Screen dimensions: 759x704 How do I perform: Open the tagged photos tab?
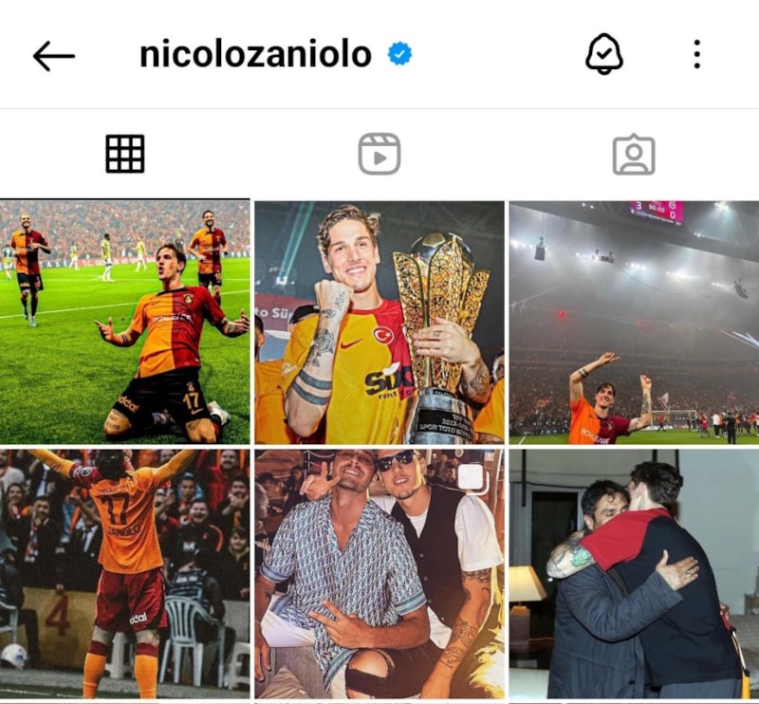tap(634, 154)
